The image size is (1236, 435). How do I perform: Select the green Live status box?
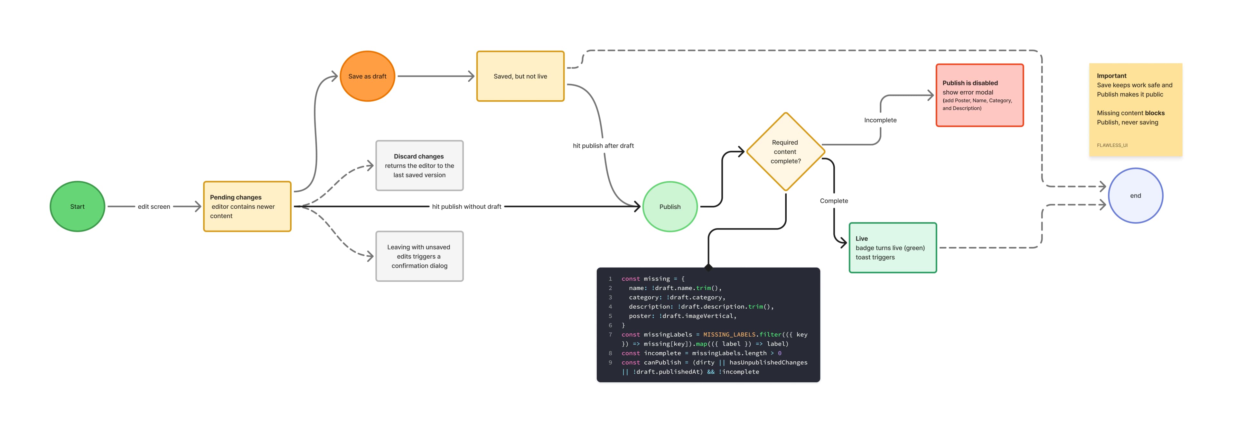coord(893,248)
